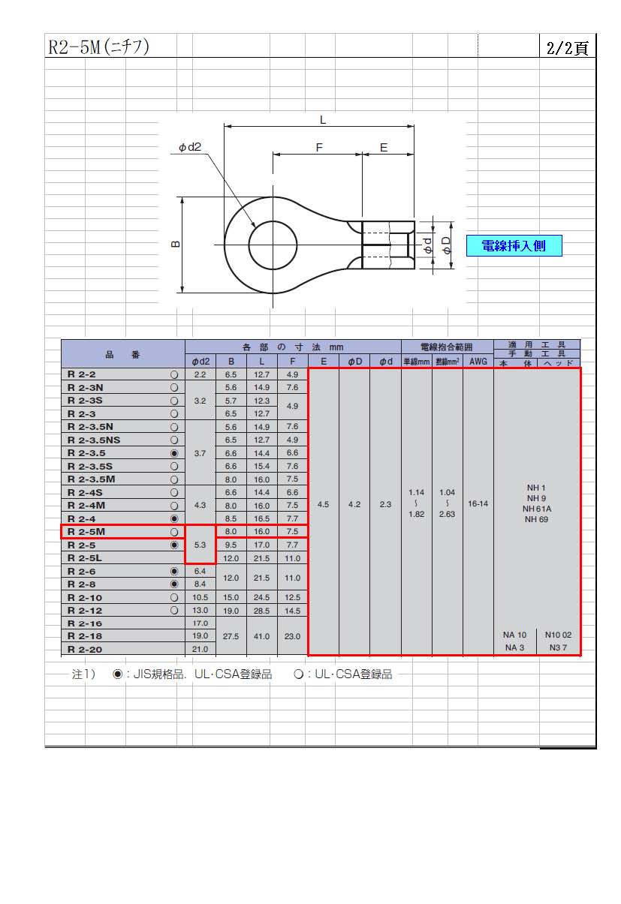Select the highlighted "R 2-5M" part number
Image resolution: width=621 pixels, height=904 pixels.
(x=86, y=532)
